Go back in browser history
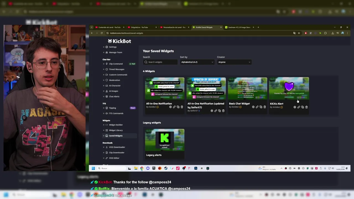Viewport: 354px width, 199px height. pyautogui.click(x=92, y=33)
